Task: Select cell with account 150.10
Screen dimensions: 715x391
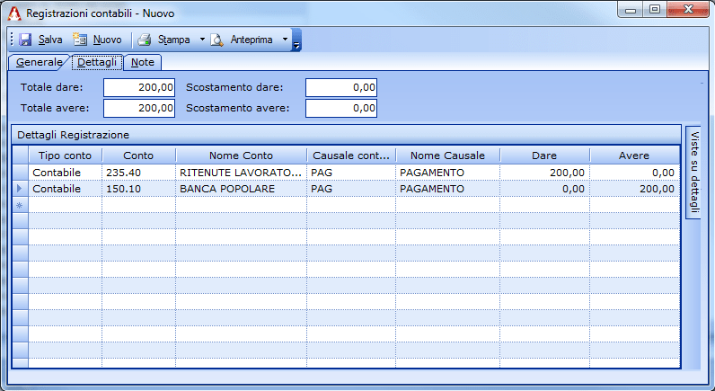Action: pyautogui.click(x=138, y=189)
